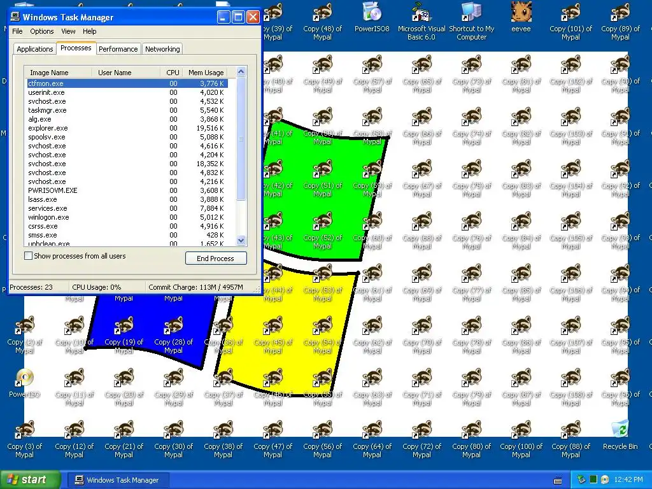Select the taskmgr.exe process
652x489 pixels.
(x=127, y=110)
